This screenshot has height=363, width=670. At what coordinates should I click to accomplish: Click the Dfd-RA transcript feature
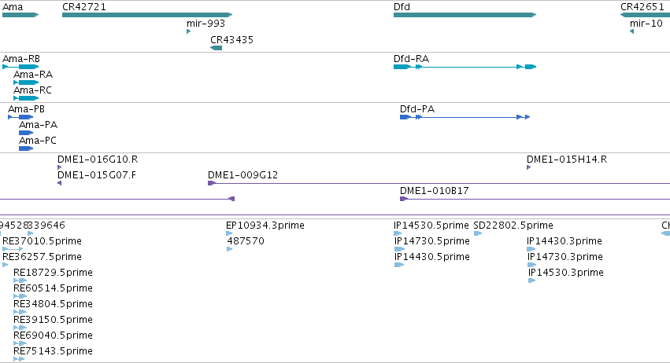[465, 67]
